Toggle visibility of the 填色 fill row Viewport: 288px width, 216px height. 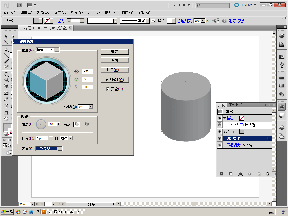point(220,132)
